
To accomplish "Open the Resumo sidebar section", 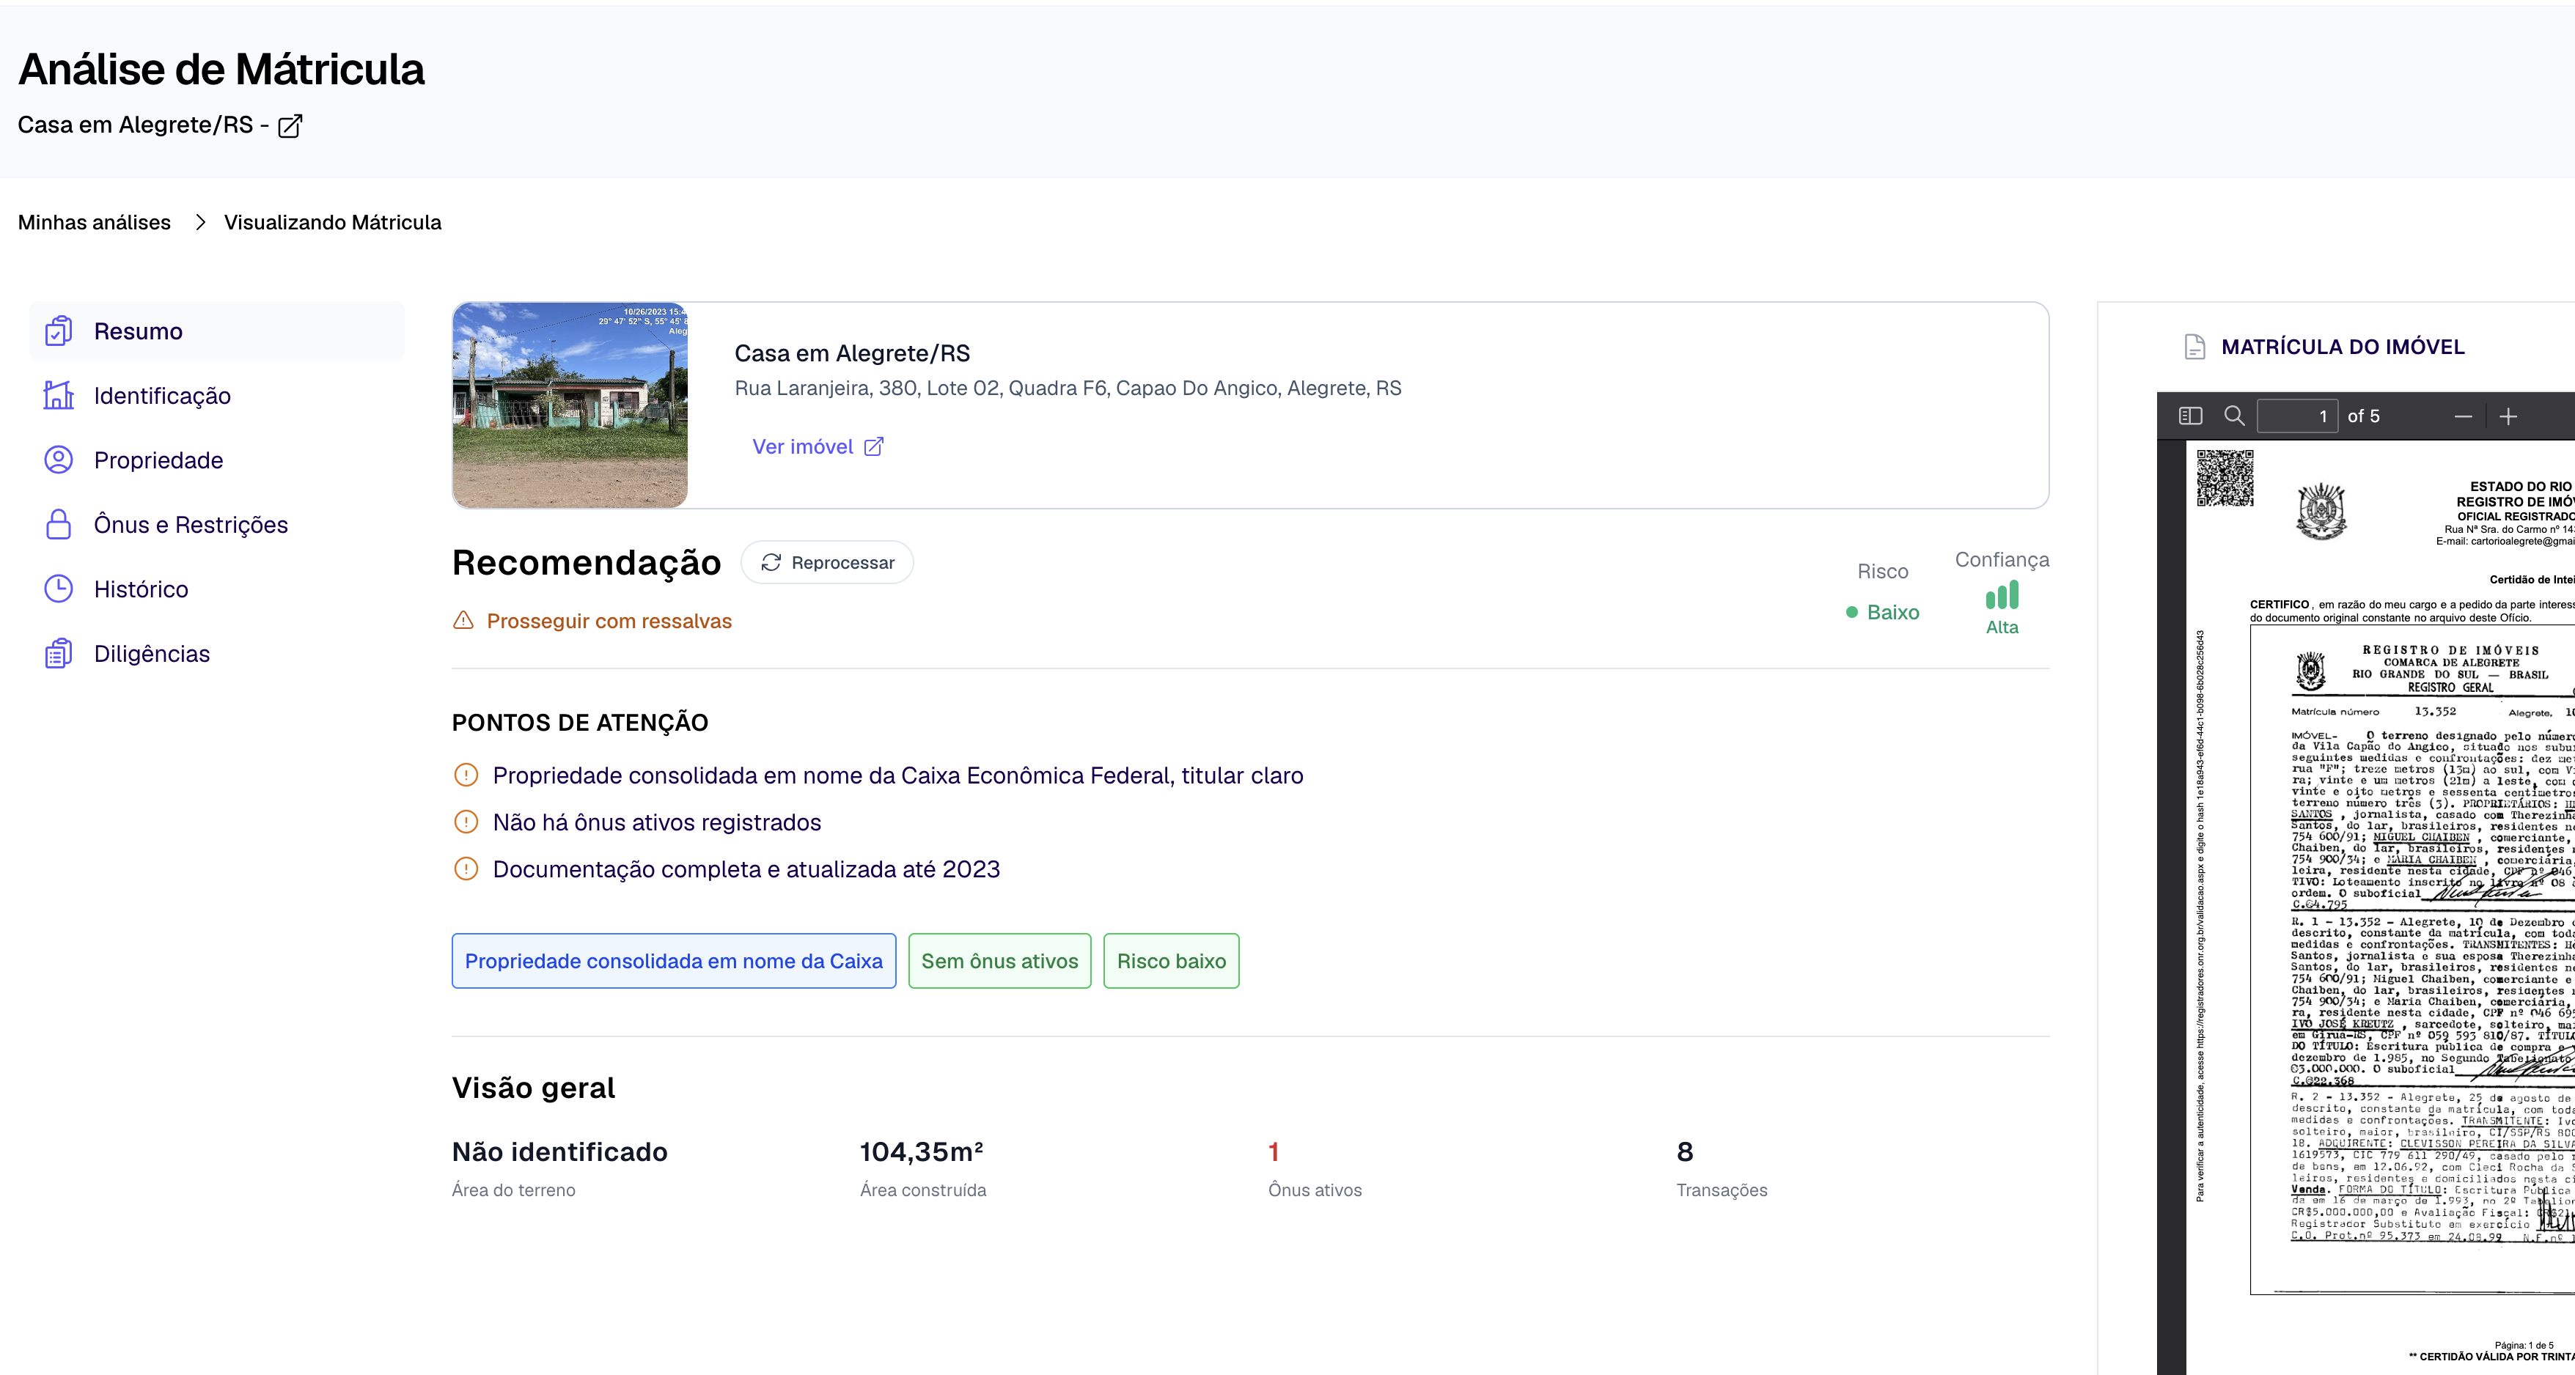I will tap(217, 331).
